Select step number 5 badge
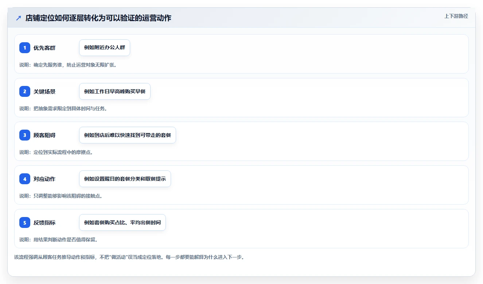Image resolution: width=483 pixels, height=284 pixels. 25,222
